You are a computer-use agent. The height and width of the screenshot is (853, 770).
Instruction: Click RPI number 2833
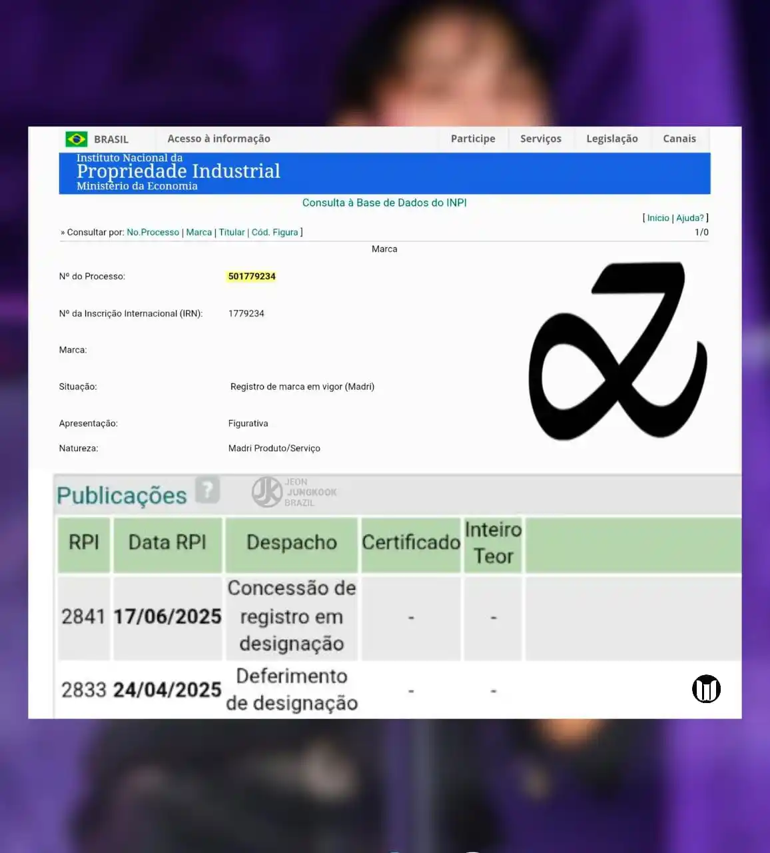(x=83, y=690)
